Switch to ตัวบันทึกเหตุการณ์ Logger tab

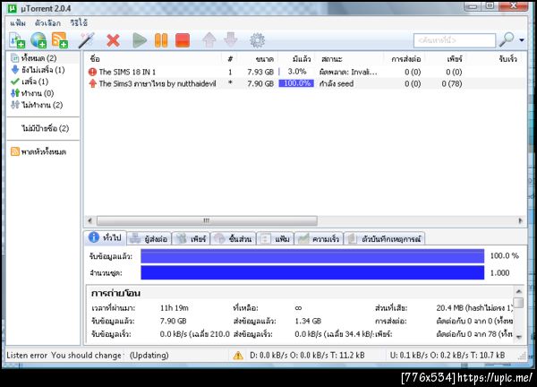[x=384, y=239]
